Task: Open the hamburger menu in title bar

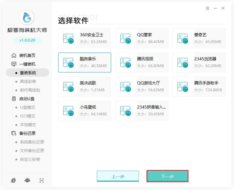Action: (x=208, y=8)
